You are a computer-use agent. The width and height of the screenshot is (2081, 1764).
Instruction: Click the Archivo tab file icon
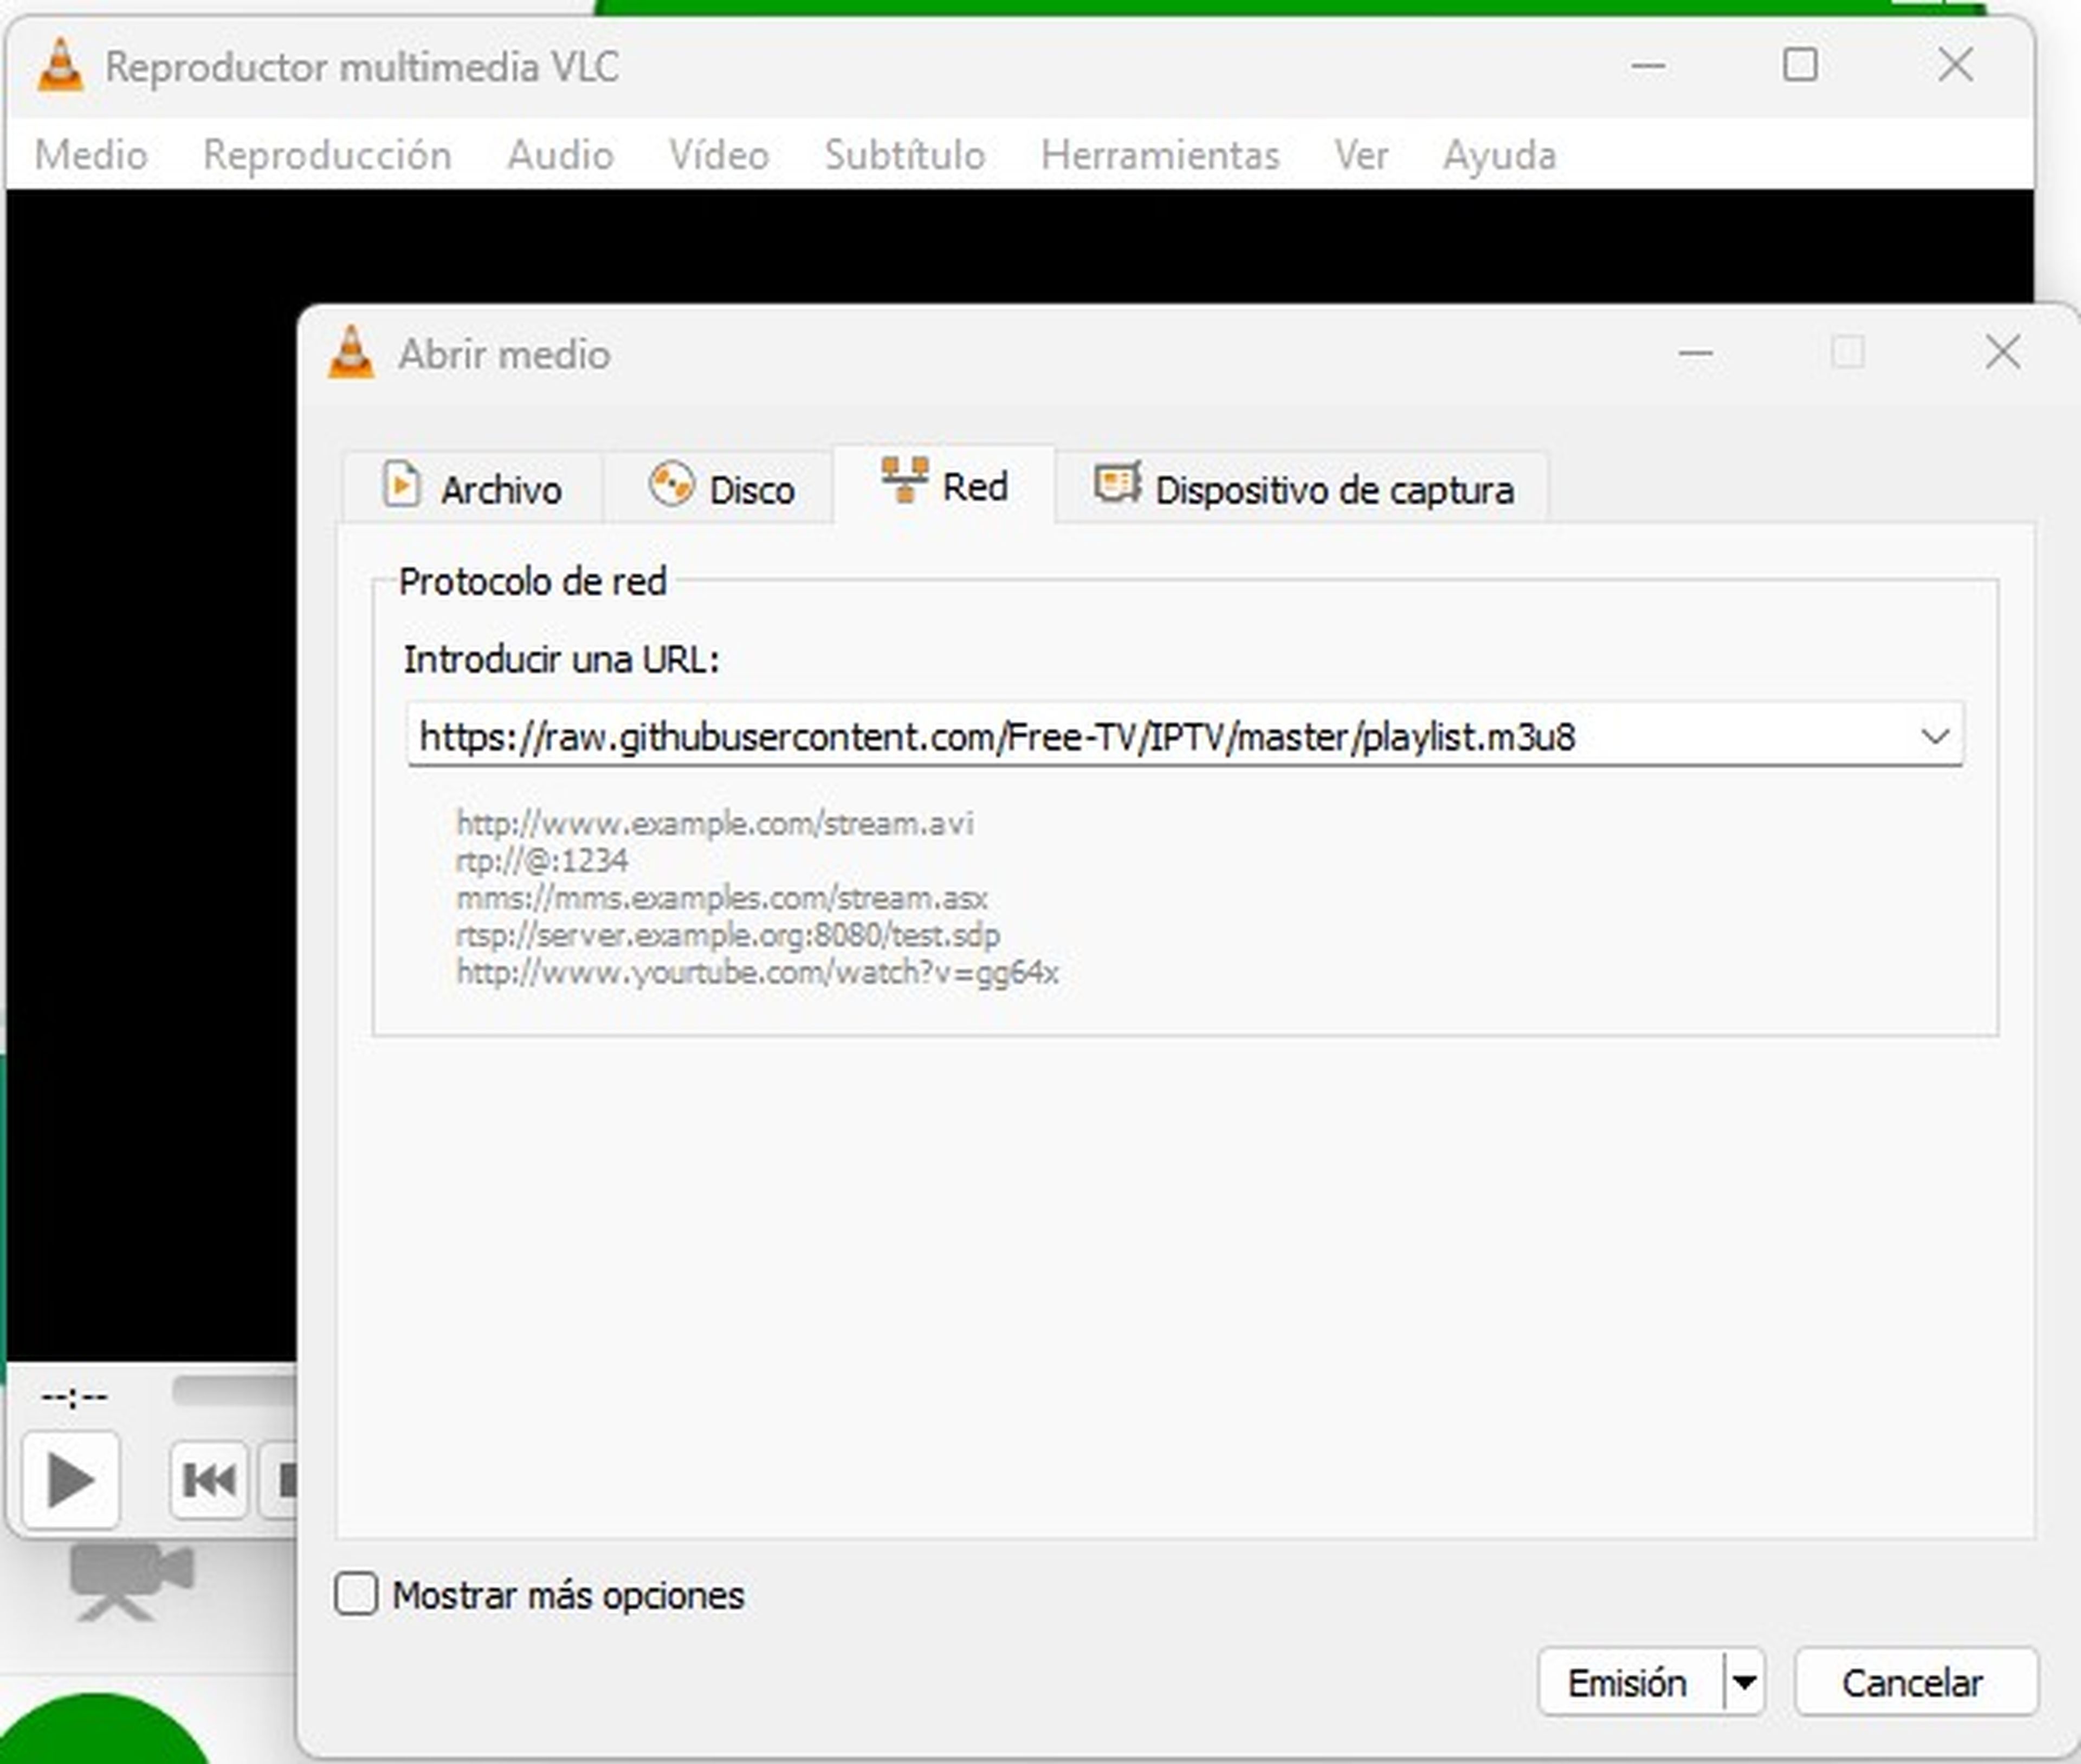pyautogui.click(x=401, y=485)
